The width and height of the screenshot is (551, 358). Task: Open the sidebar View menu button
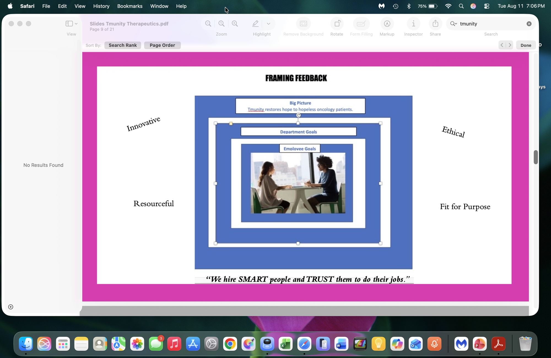pos(71,24)
